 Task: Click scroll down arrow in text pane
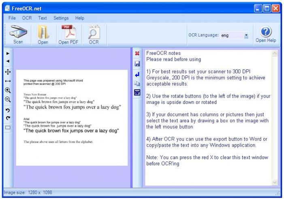click(x=275, y=182)
